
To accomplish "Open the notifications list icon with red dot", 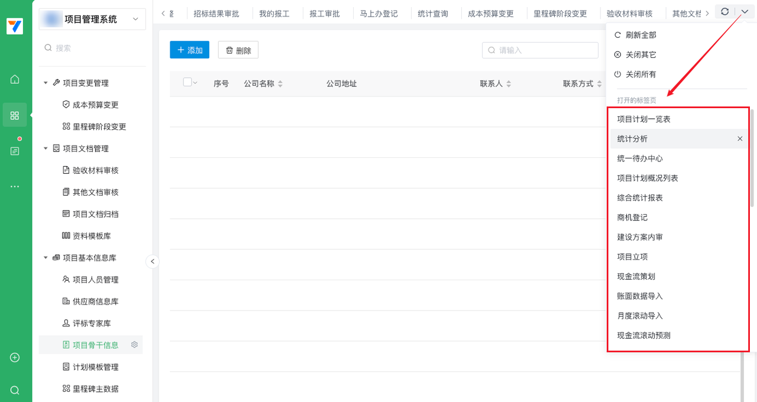I will (15, 151).
